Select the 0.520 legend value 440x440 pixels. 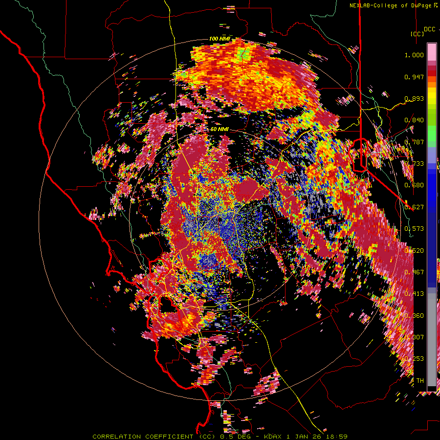[x=414, y=251]
